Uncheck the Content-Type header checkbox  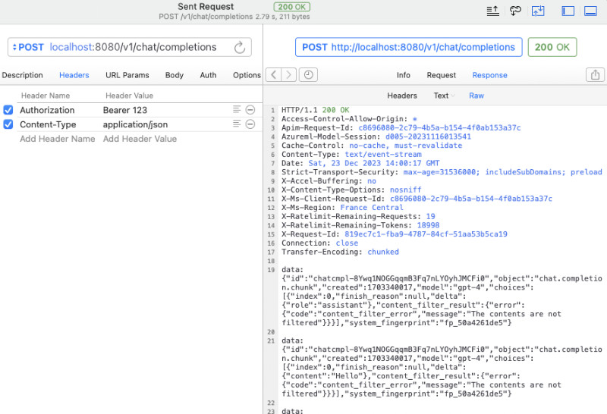point(8,124)
